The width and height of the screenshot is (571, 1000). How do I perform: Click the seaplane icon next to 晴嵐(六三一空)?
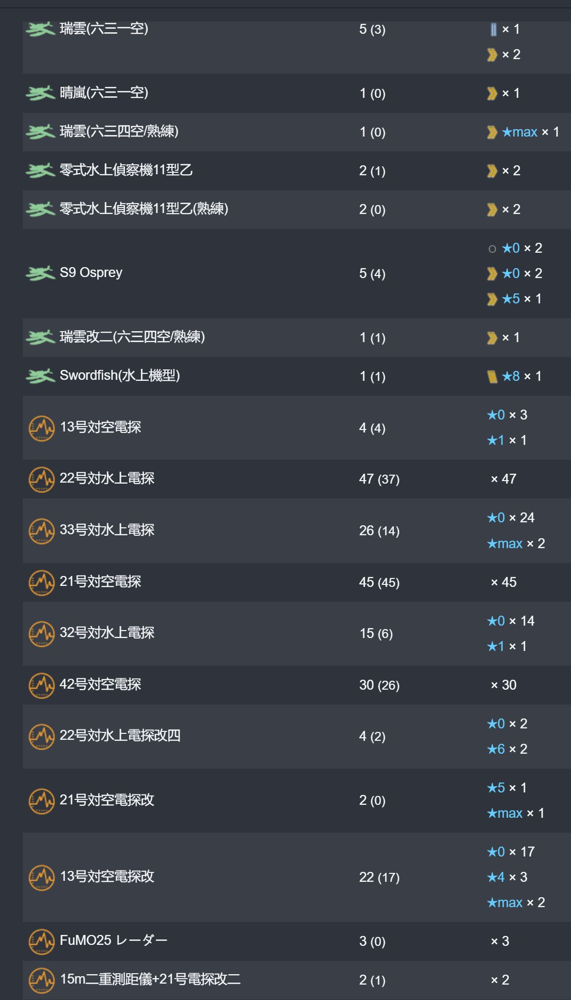pyautogui.click(x=40, y=93)
